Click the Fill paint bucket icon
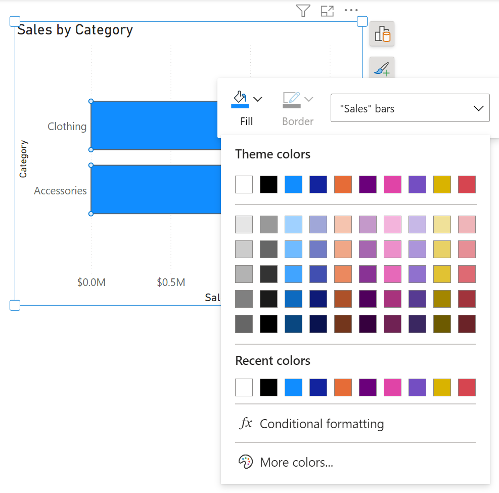This screenshot has height=493, width=499. click(240, 99)
